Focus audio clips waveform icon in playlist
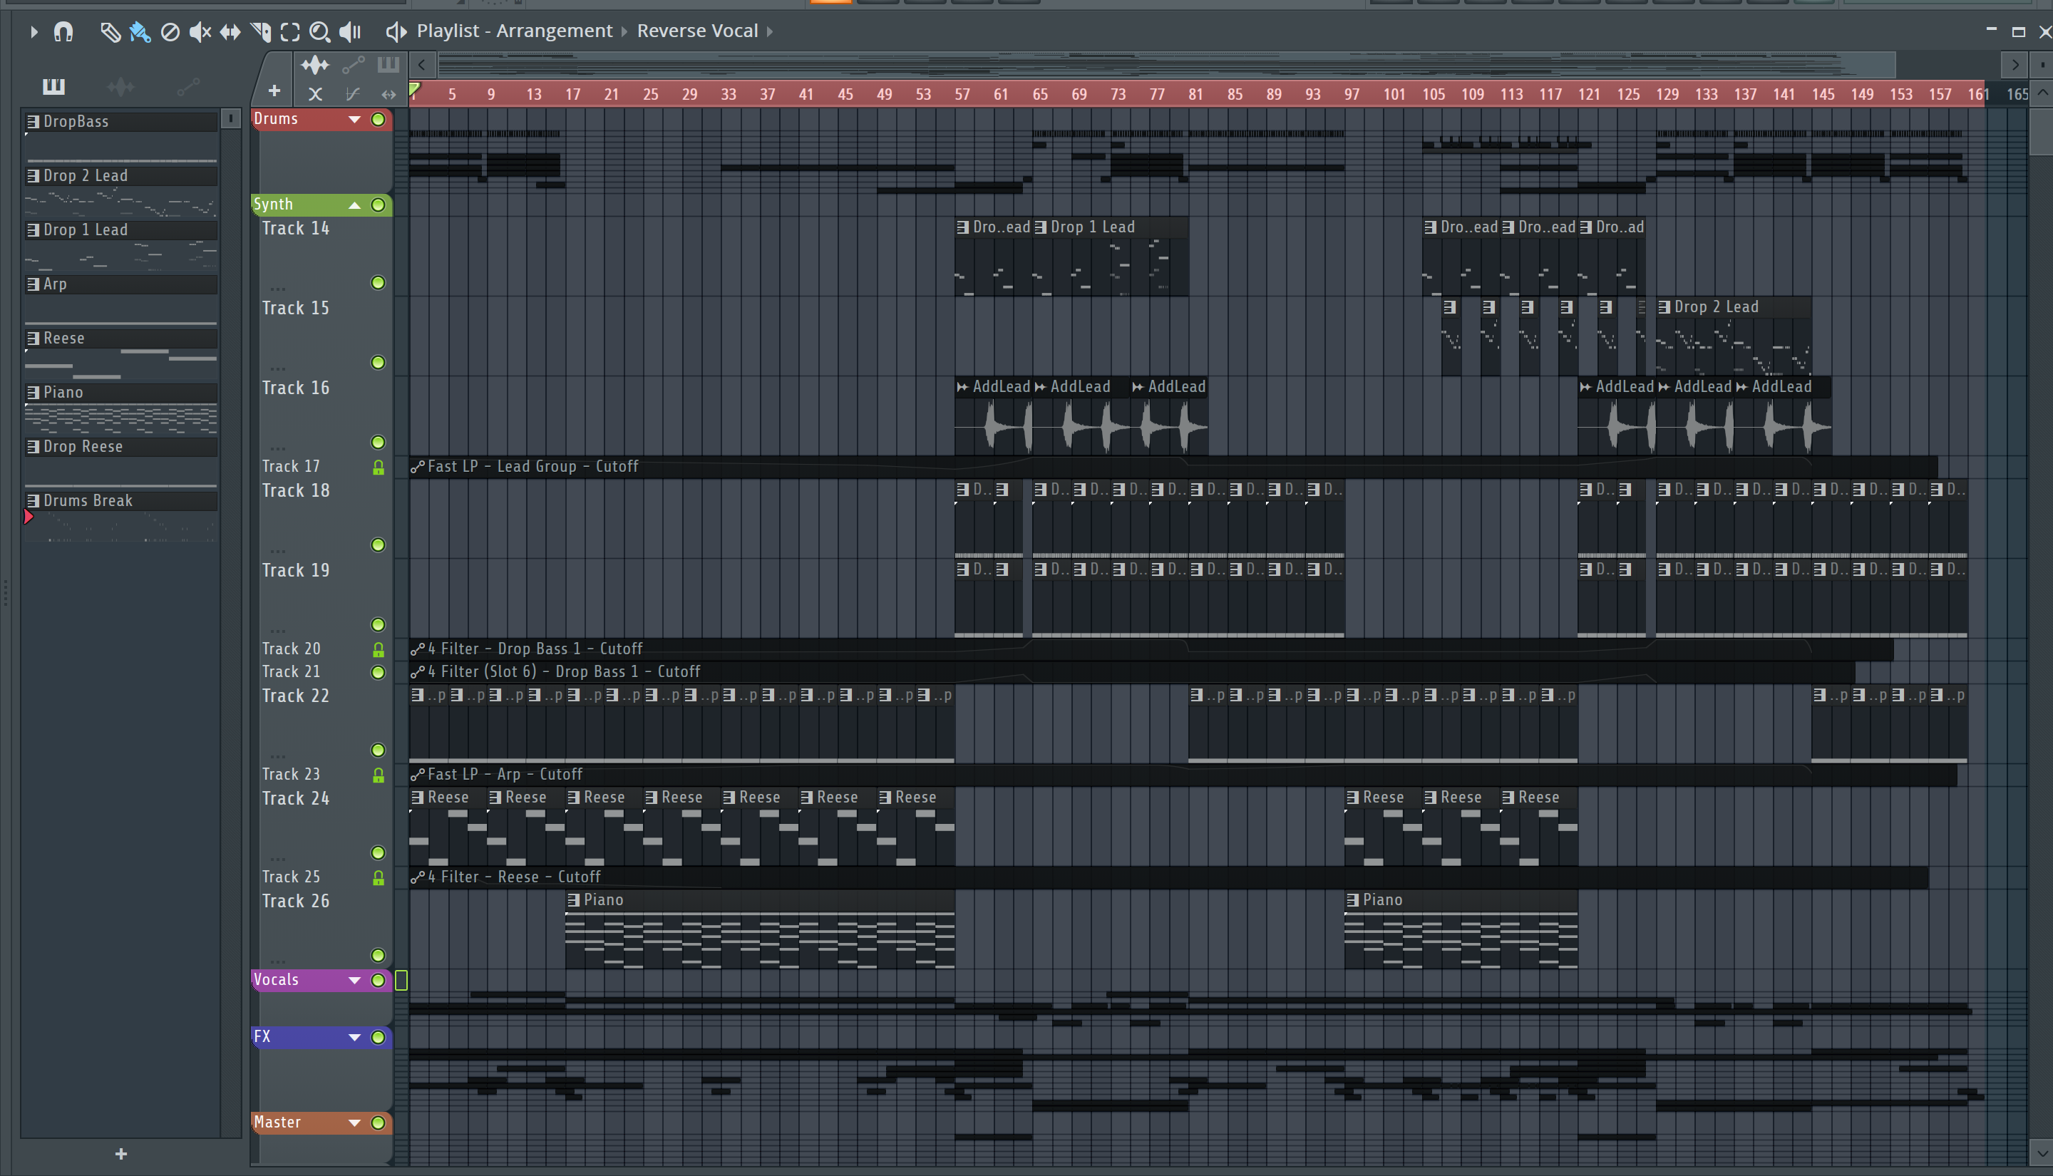 [315, 65]
